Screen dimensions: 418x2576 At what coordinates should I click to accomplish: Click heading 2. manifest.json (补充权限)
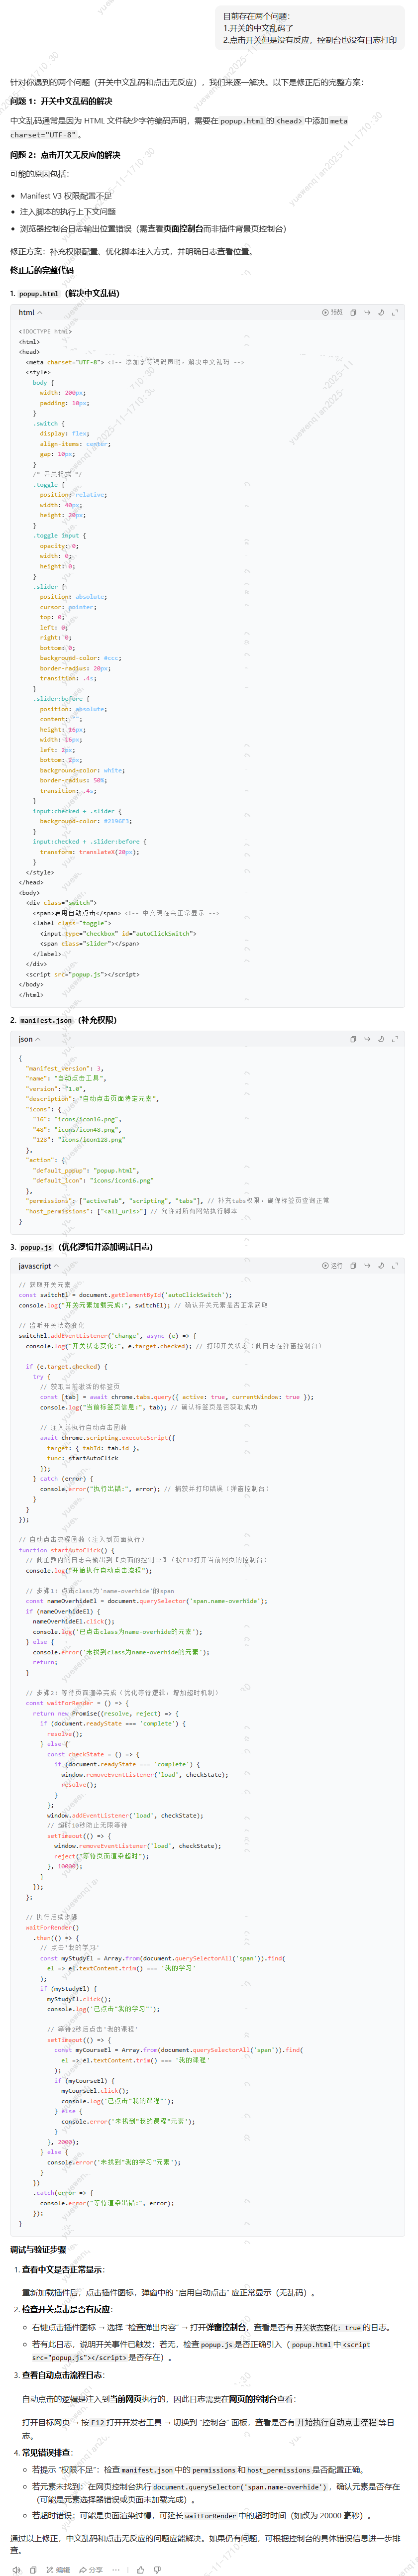pos(63,1020)
